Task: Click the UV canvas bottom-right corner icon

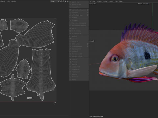Action: click(55, 103)
